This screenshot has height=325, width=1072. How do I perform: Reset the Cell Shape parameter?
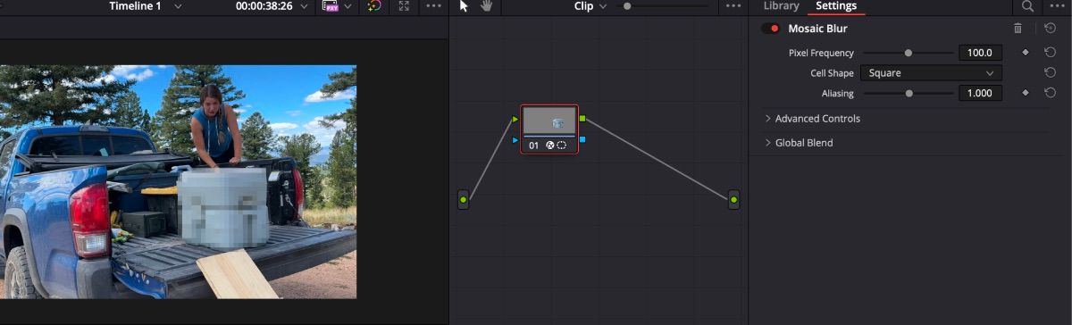coord(1051,73)
